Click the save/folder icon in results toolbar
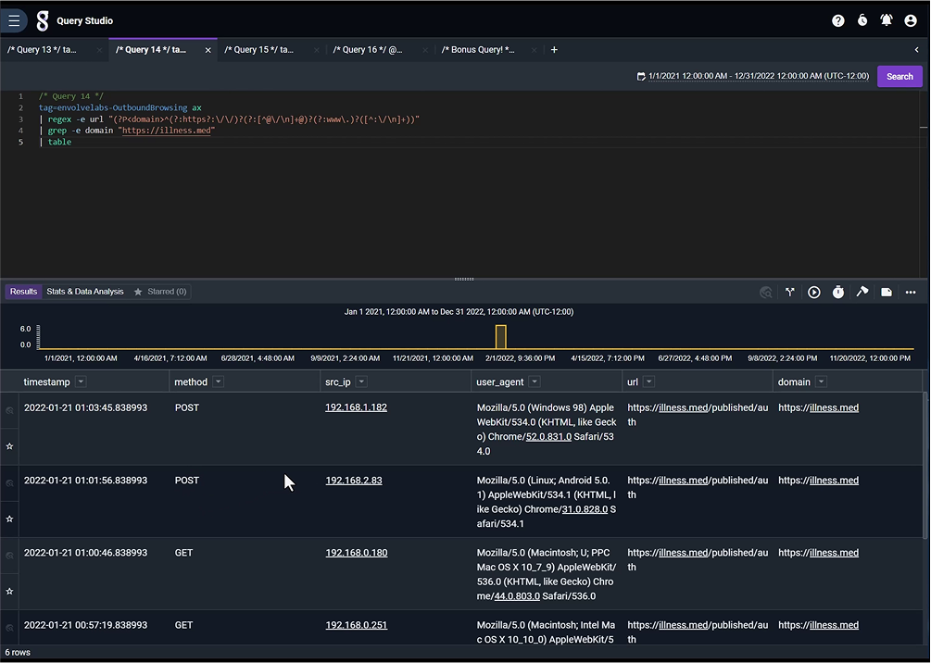The height and width of the screenshot is (663, 931). coord(887,292)
